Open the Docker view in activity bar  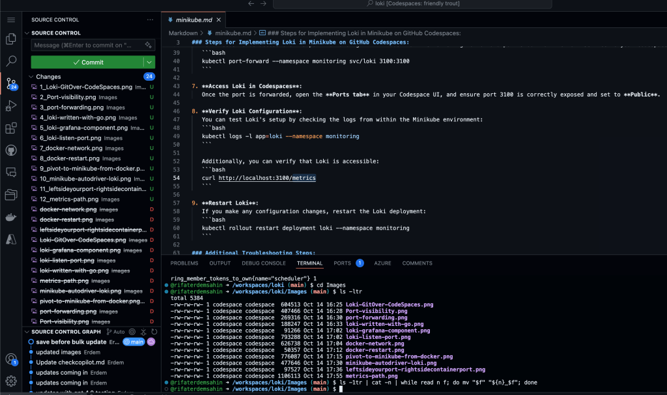pyautogui.click(x=11, y=217)
